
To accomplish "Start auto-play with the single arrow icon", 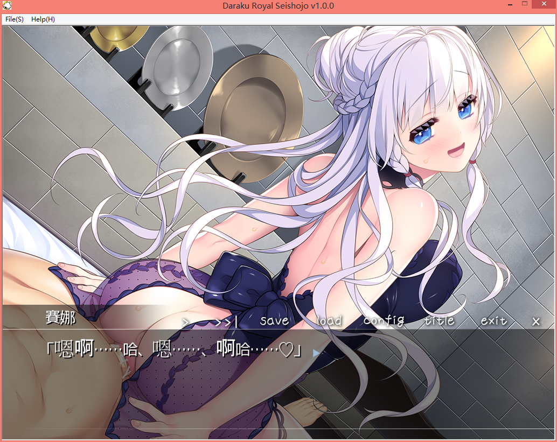I will point(185,322).
